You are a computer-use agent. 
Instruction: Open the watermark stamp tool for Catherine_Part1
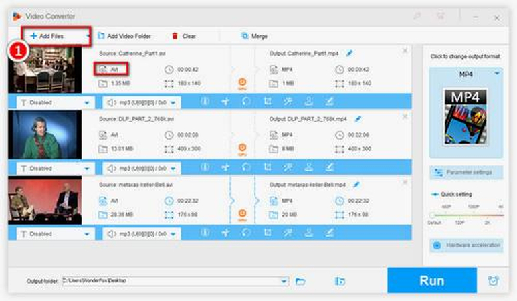308,101
